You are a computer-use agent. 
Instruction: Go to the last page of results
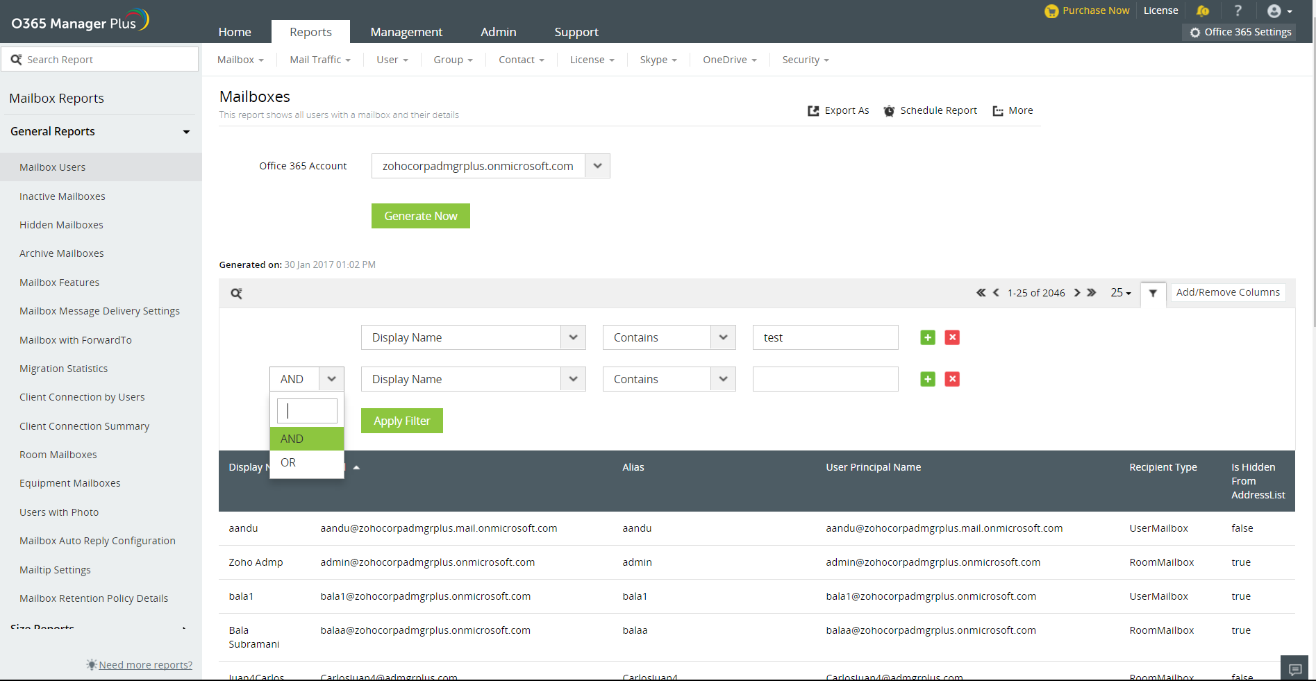click(x=1092, y=293)
